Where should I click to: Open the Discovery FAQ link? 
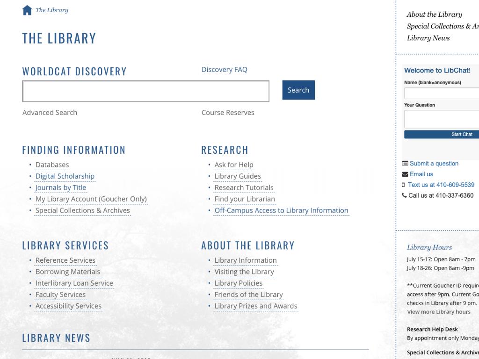(x=224, y=70)
